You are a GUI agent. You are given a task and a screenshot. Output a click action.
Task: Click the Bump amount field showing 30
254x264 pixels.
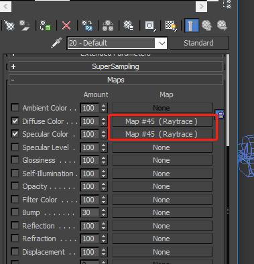point(90,212)
